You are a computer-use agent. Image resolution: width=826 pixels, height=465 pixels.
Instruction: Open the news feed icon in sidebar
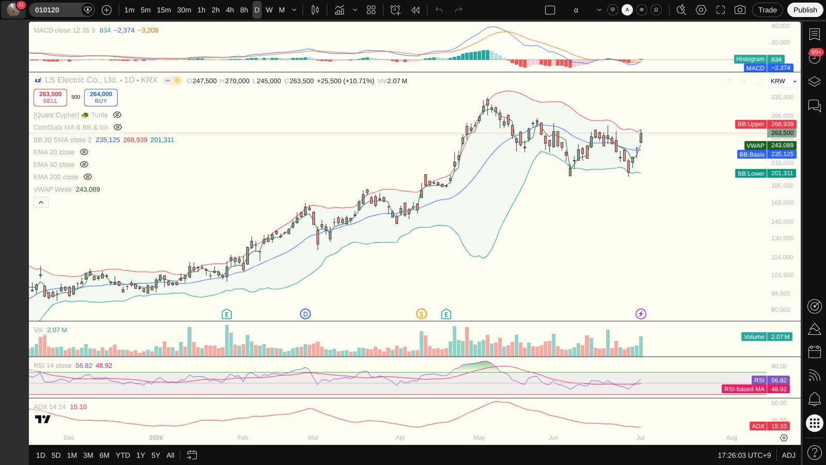click(815, 376)
